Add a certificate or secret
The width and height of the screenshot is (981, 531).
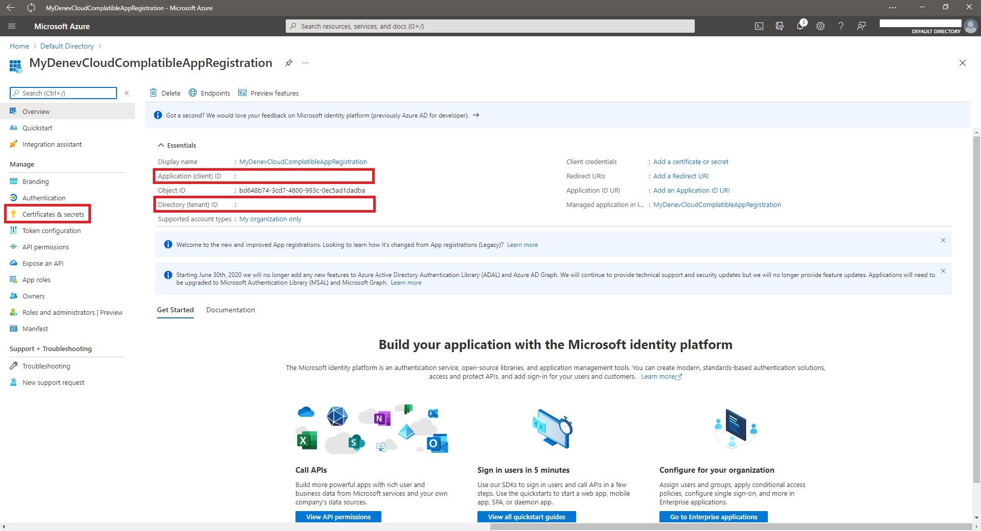click(691, 161)
